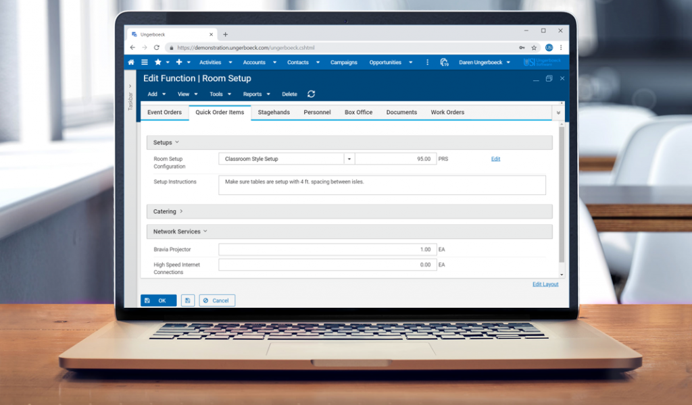Open the notifications icon showing 19
The image size is (692, 405).
[x=444, y=62]
